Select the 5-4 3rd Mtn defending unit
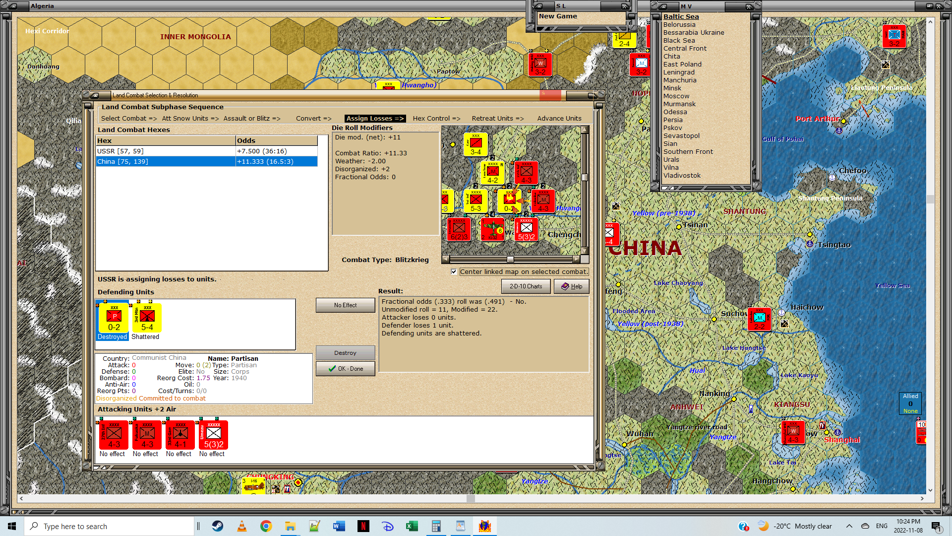952x536 pixels. (x=147, y=318)
